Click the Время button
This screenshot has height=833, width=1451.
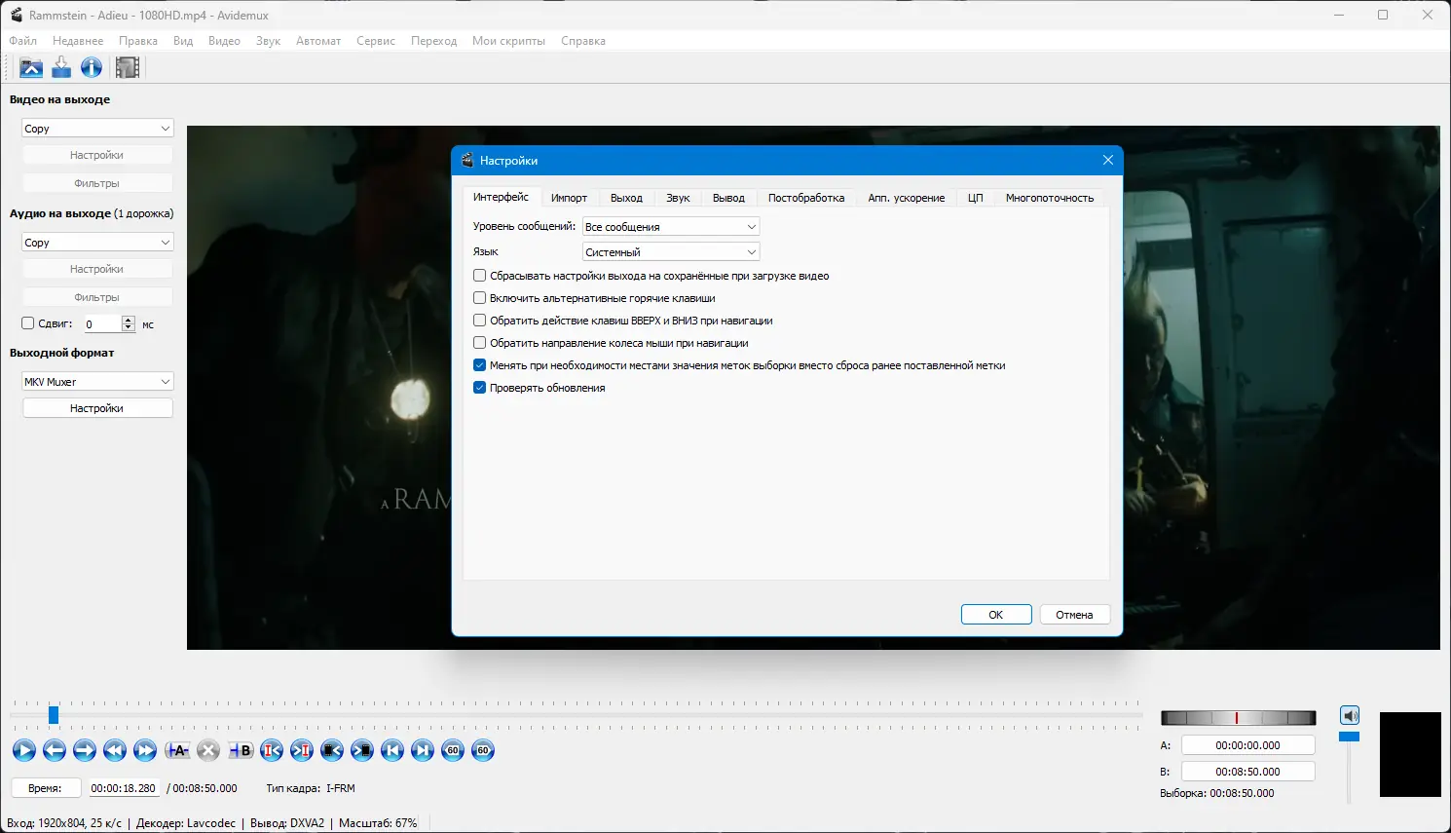click(45, 788)
